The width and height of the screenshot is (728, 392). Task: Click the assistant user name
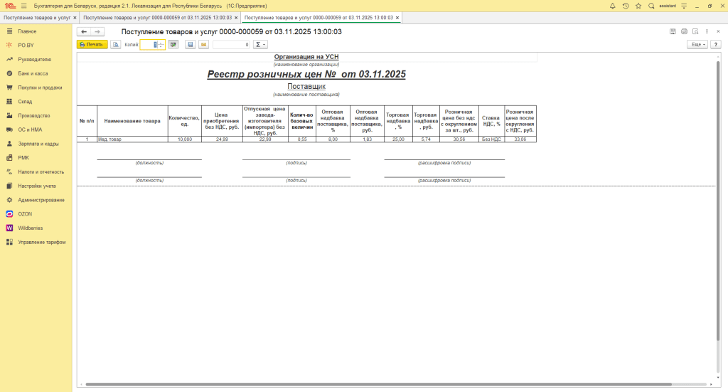(668, 6)
